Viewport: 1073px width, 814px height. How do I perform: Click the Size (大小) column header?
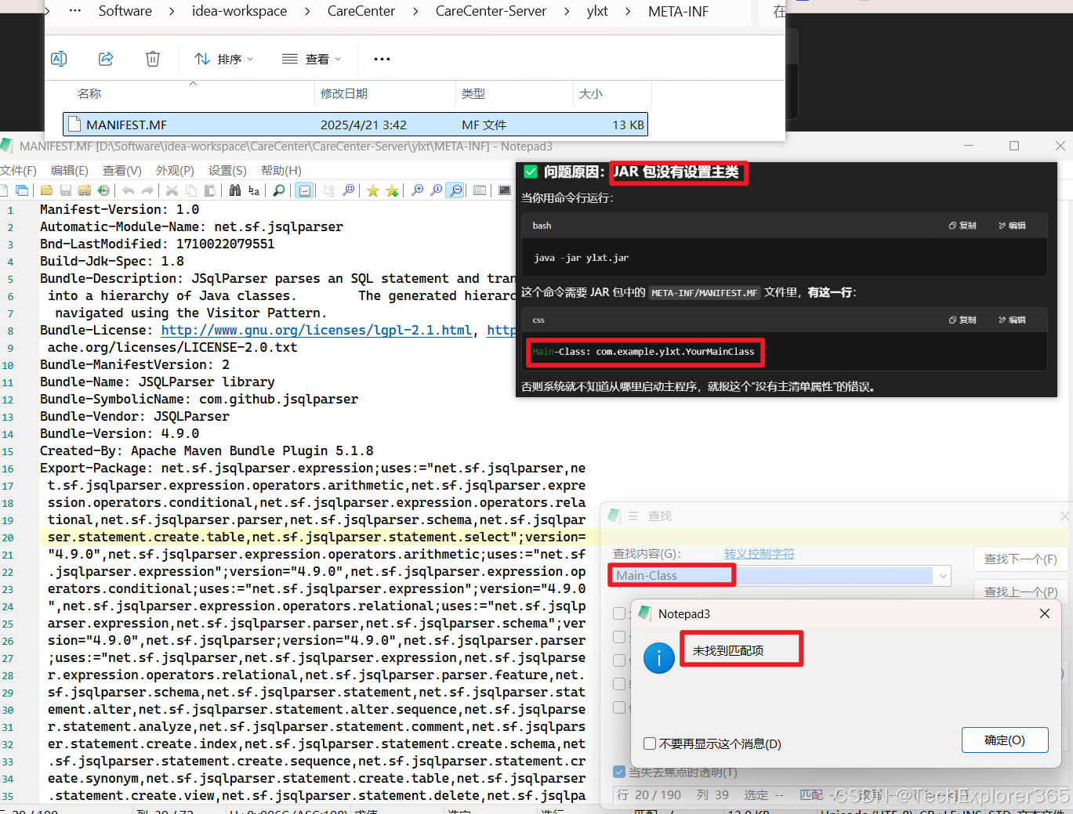591,93
